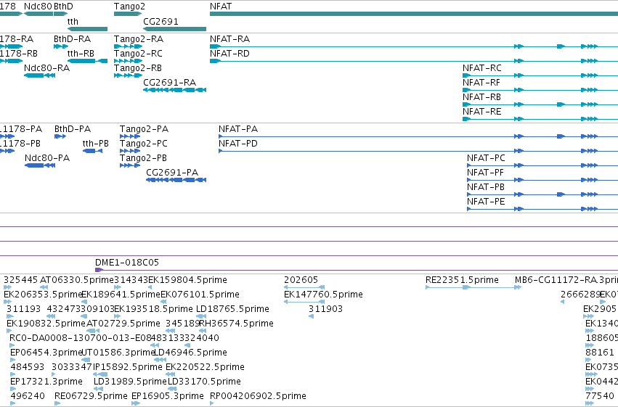Select the Ndc80 gene label
618x407 pixels.
point(38,7)
